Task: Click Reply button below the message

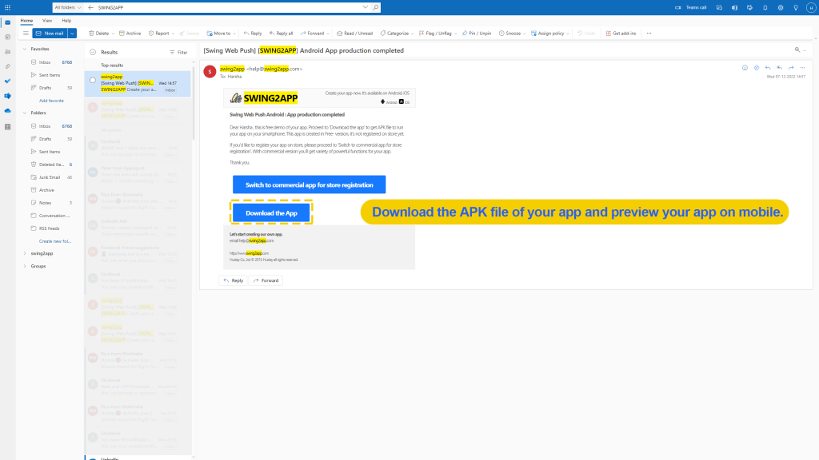Action: coord(234,280)
